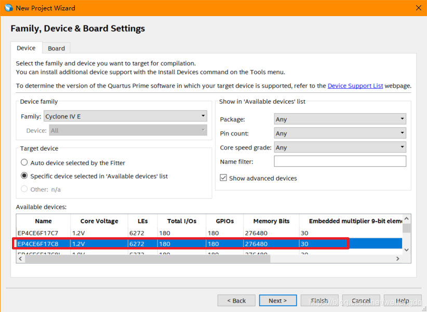Uncheck Show advanced devices checkbox

pos(223,178)
